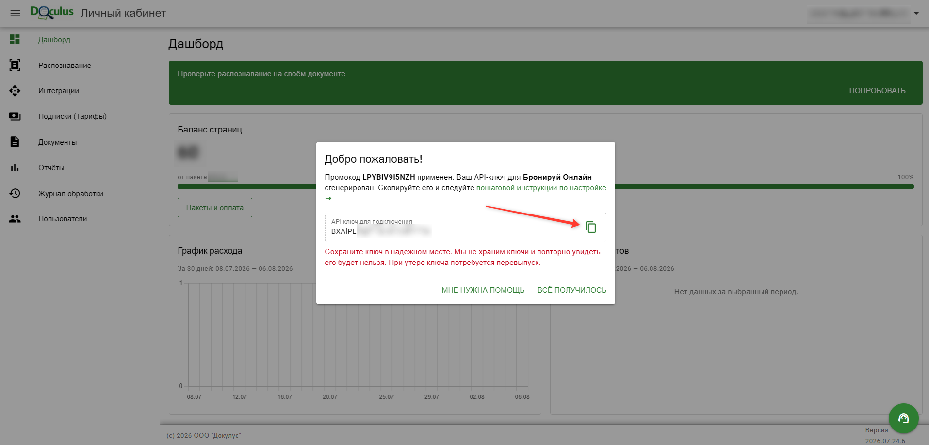Open пошаговой инструкции по настройке link

[x=541, y=188]
